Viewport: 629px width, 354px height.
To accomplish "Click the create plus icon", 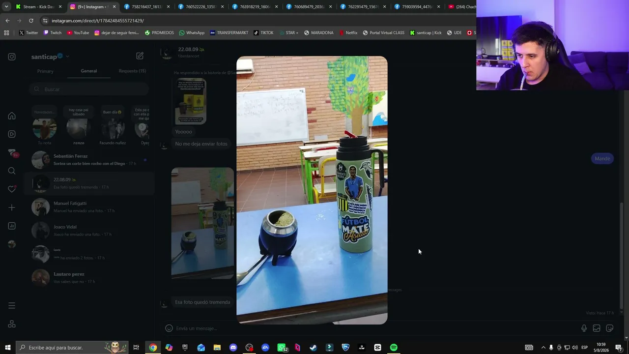I will [12, 207].
